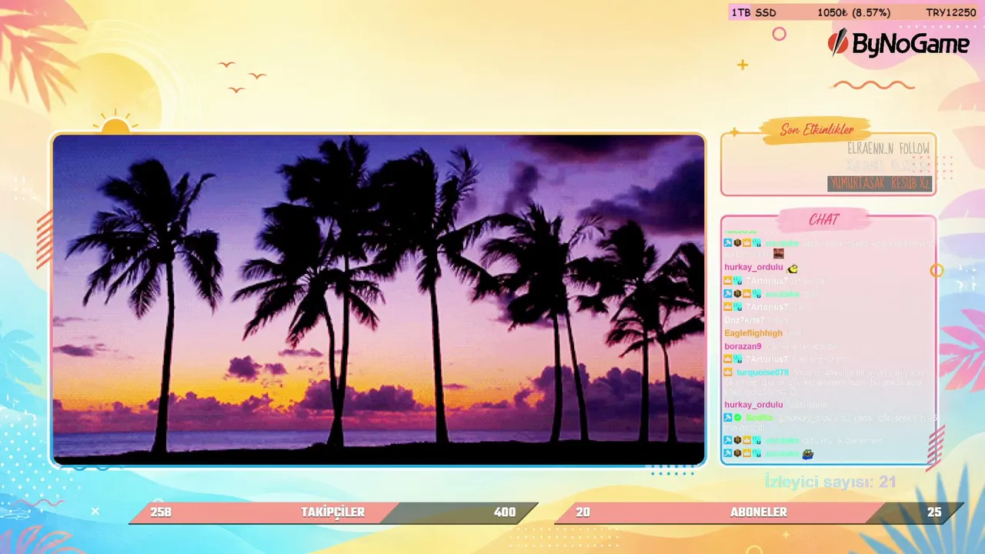
Task: Open chat user Eagleflighhigh
Action: tap(753, 333)
